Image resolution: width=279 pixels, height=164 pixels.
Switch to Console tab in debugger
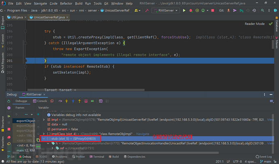coord(40,101)
